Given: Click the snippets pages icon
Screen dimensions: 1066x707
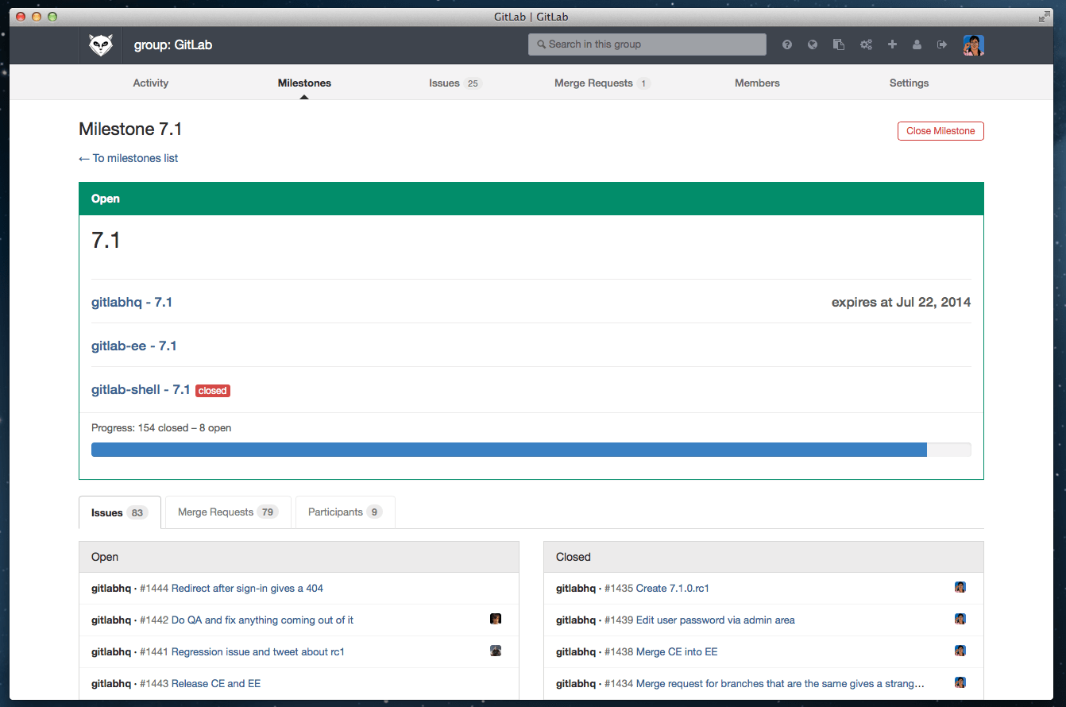Looking at the screenshot, I should pyautogui.click(x=838, y=45).
